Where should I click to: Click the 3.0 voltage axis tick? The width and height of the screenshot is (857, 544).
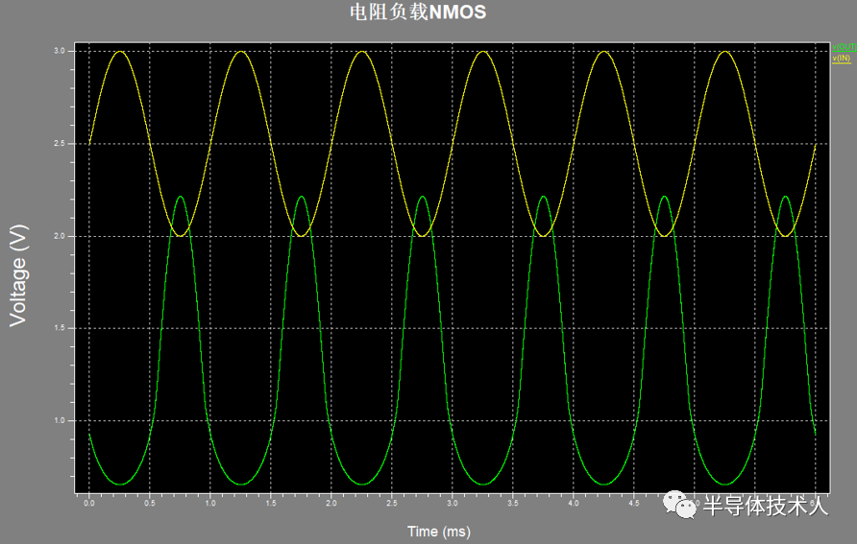59,51
